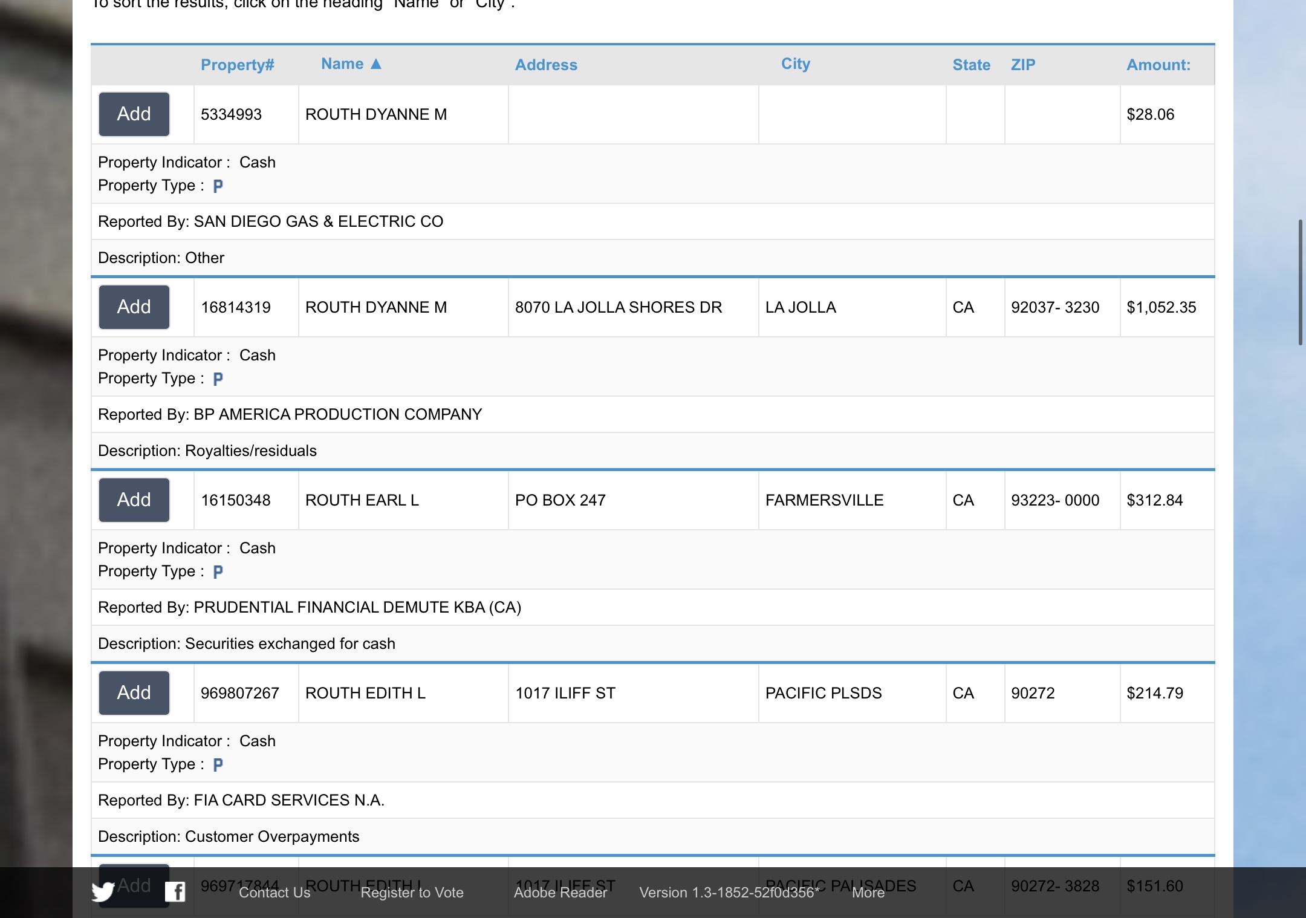Click Reported By FIA Card Services row
The width and height of the screenshot is (1306, 918).
(x=653, y=800)
